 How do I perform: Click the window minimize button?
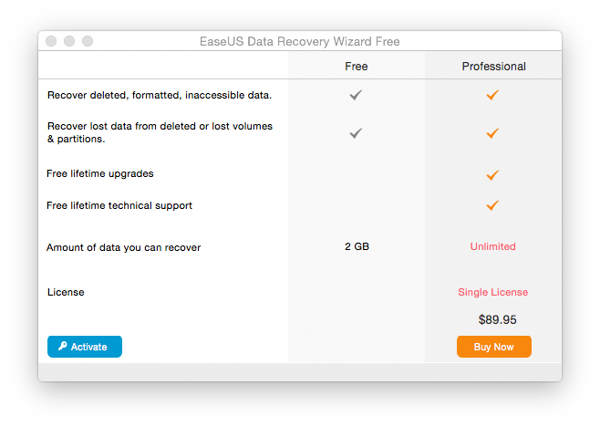click(69, 41)
